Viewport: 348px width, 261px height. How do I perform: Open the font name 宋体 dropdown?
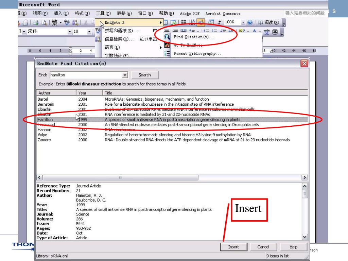click(70, 32)
